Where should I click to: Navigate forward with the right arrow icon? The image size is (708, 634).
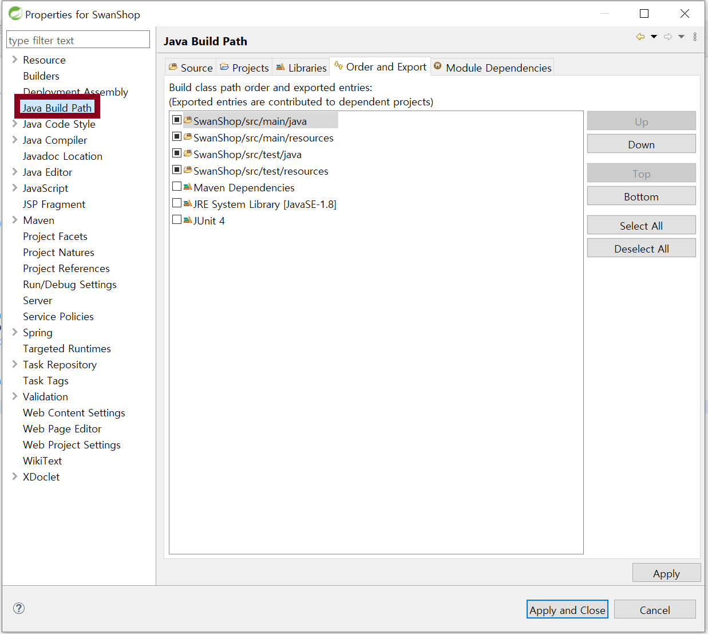click(x=668, y=37)
